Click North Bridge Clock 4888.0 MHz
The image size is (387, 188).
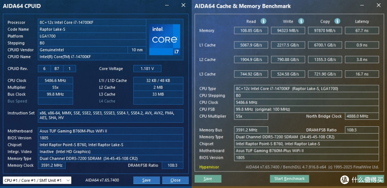[362, 116]
